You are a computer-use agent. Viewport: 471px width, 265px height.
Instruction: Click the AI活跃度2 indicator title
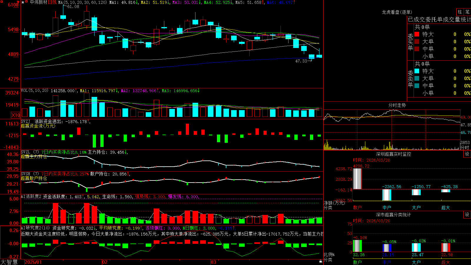[31, 196]
